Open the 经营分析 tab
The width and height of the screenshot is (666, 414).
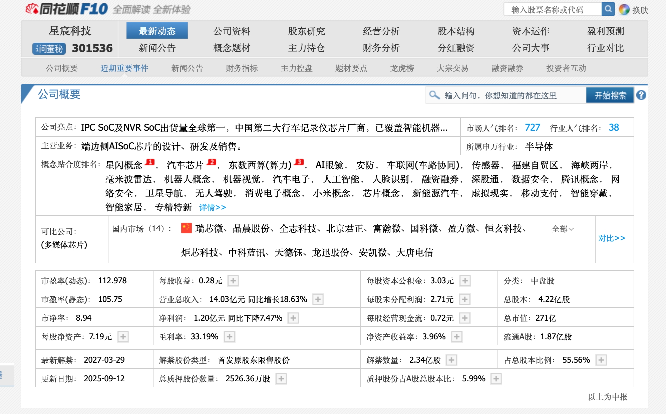tap(381, 31)
